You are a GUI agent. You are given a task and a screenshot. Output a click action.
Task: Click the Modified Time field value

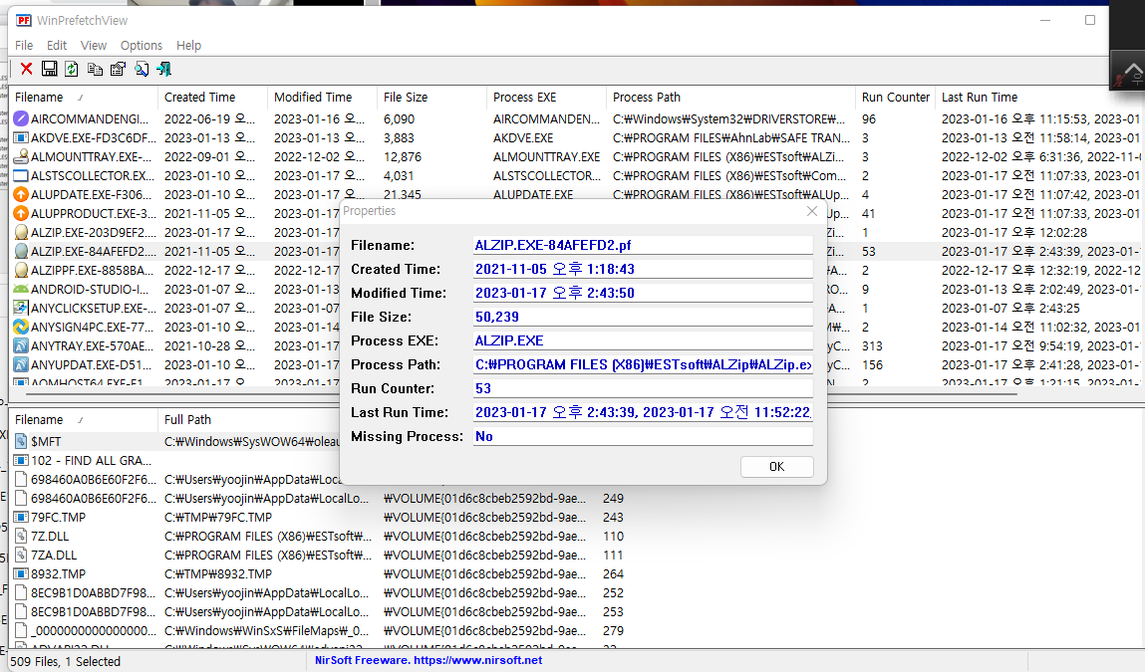tap(643, 294)
